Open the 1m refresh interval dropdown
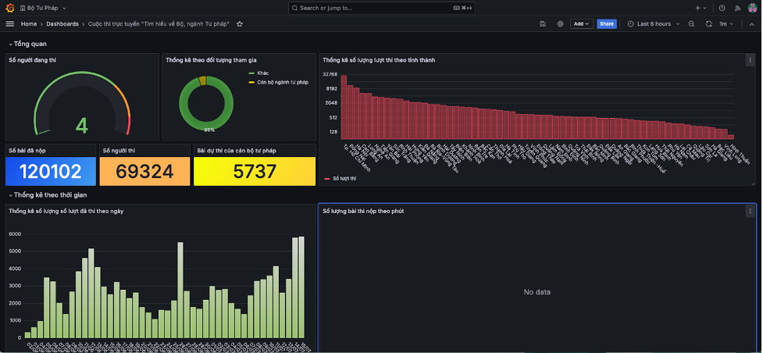This screenshot has width=763, height=353. coord(726,24)
